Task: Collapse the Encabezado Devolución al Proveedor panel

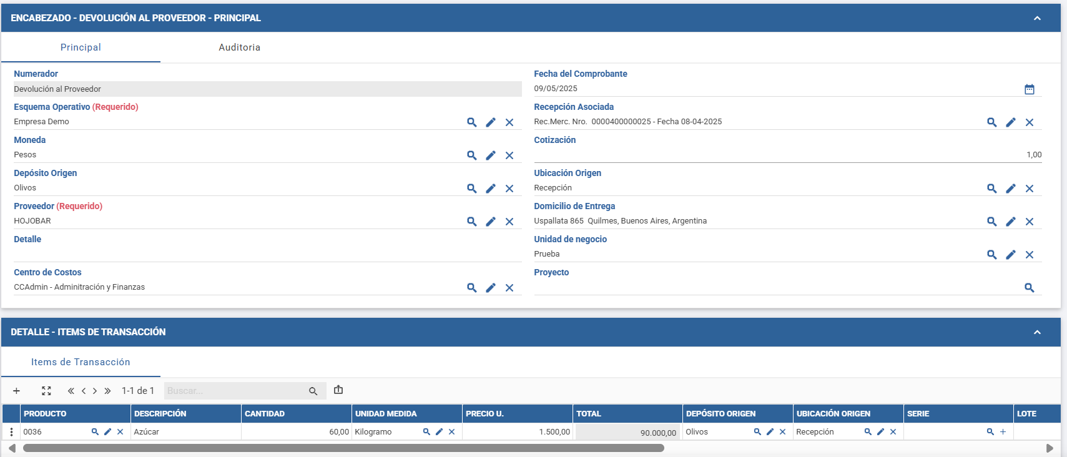Action: [x=1037, y=18]
